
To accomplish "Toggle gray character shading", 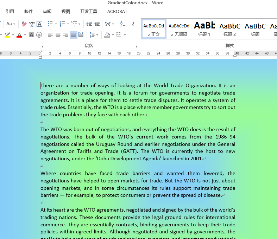I will (x=31, y=35).
